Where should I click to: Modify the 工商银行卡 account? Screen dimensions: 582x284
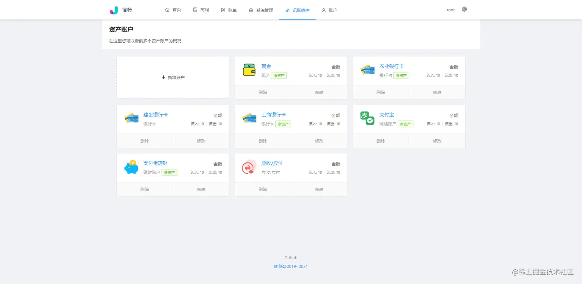tap(319, 141)
